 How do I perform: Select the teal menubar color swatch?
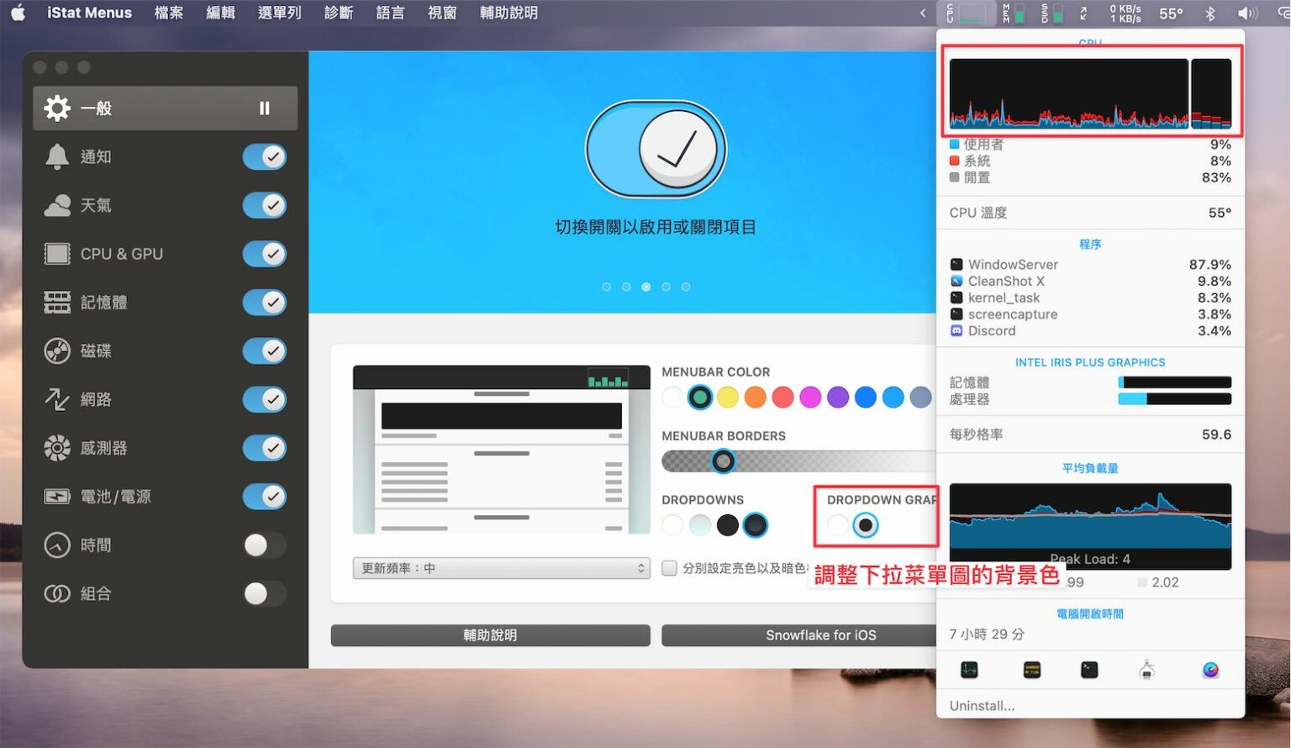(x=700, y=397)
